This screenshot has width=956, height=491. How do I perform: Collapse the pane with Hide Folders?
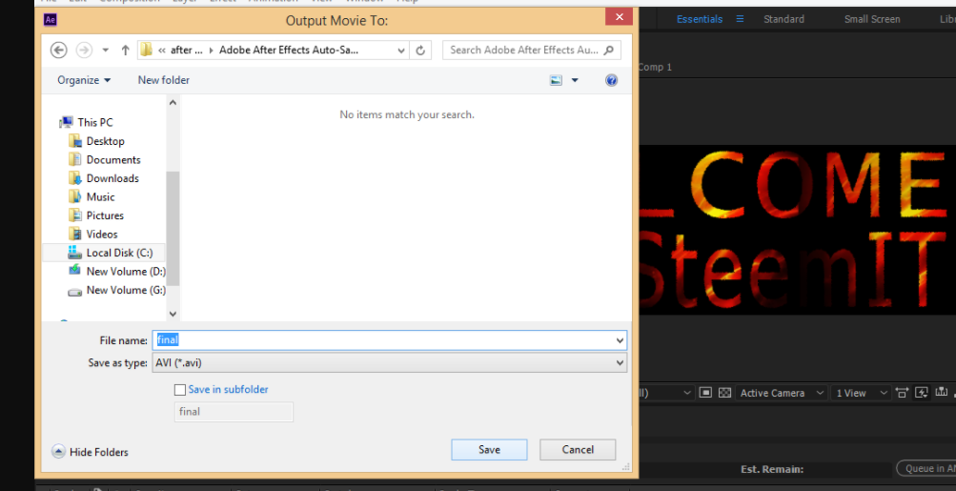point(91,452)
